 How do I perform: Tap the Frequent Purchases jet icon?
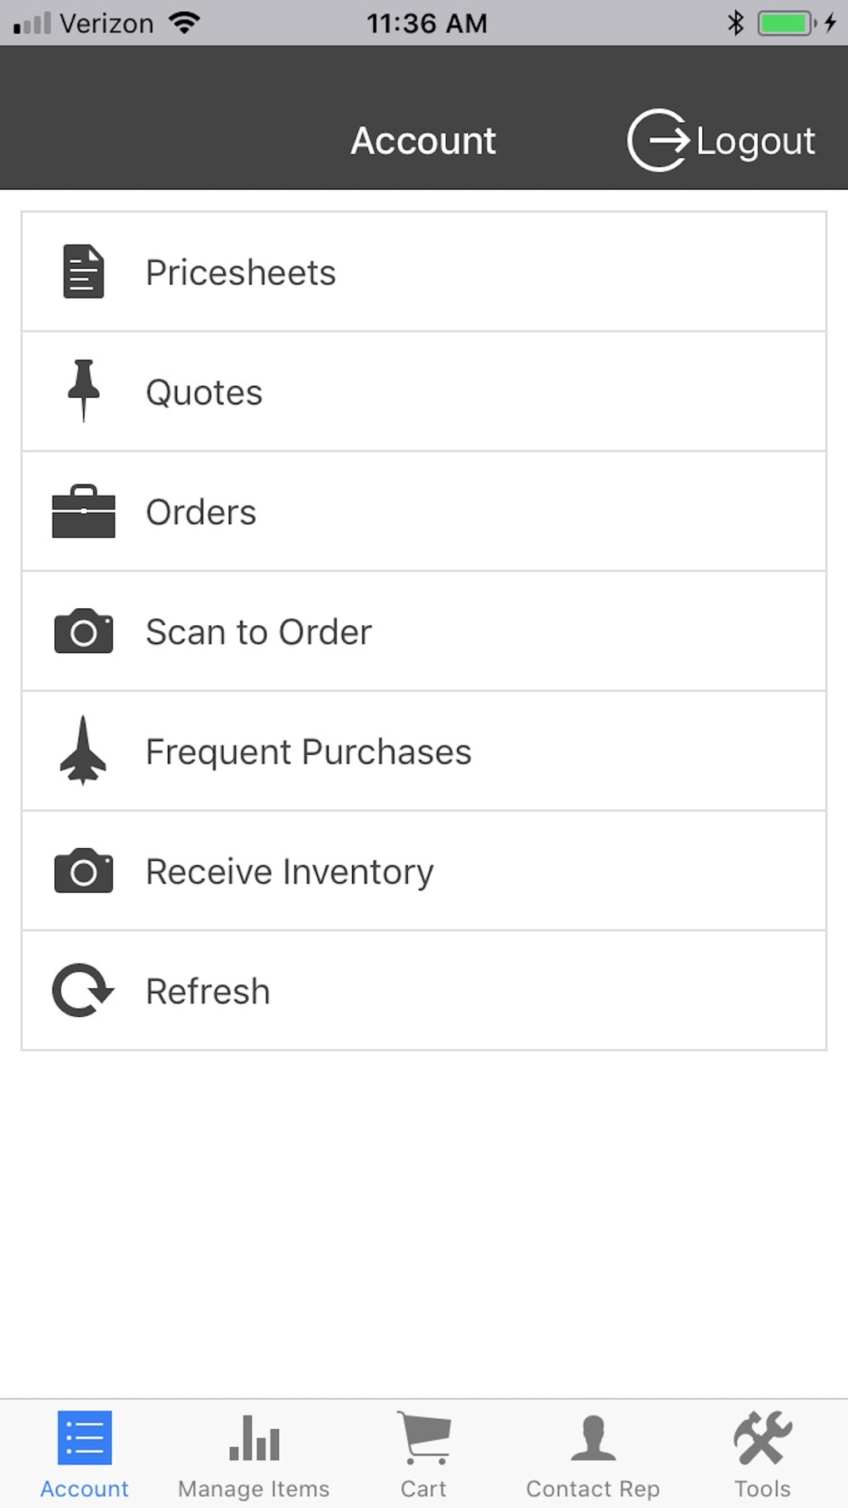[x=83, y=751]
